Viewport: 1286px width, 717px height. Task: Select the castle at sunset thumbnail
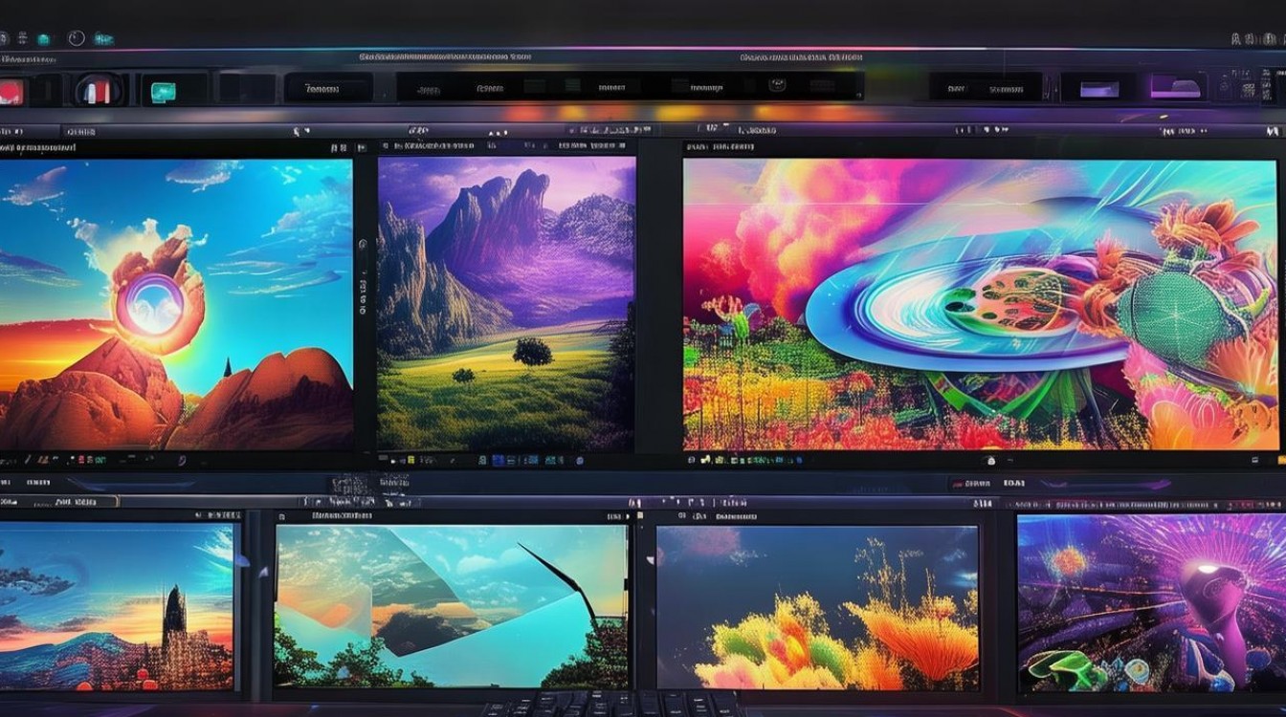(117, 605)
